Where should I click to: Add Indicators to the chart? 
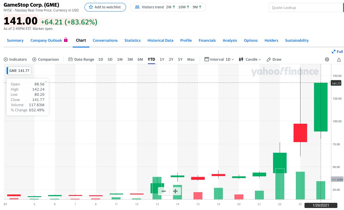pyautogui.click(x=15, y=60)
